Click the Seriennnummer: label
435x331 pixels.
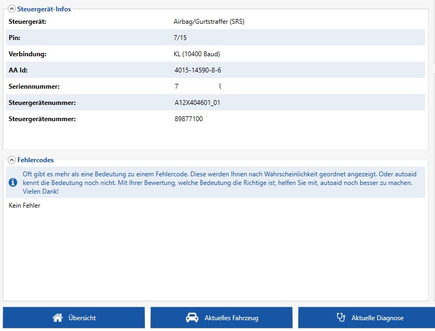[x=34, y=87]
